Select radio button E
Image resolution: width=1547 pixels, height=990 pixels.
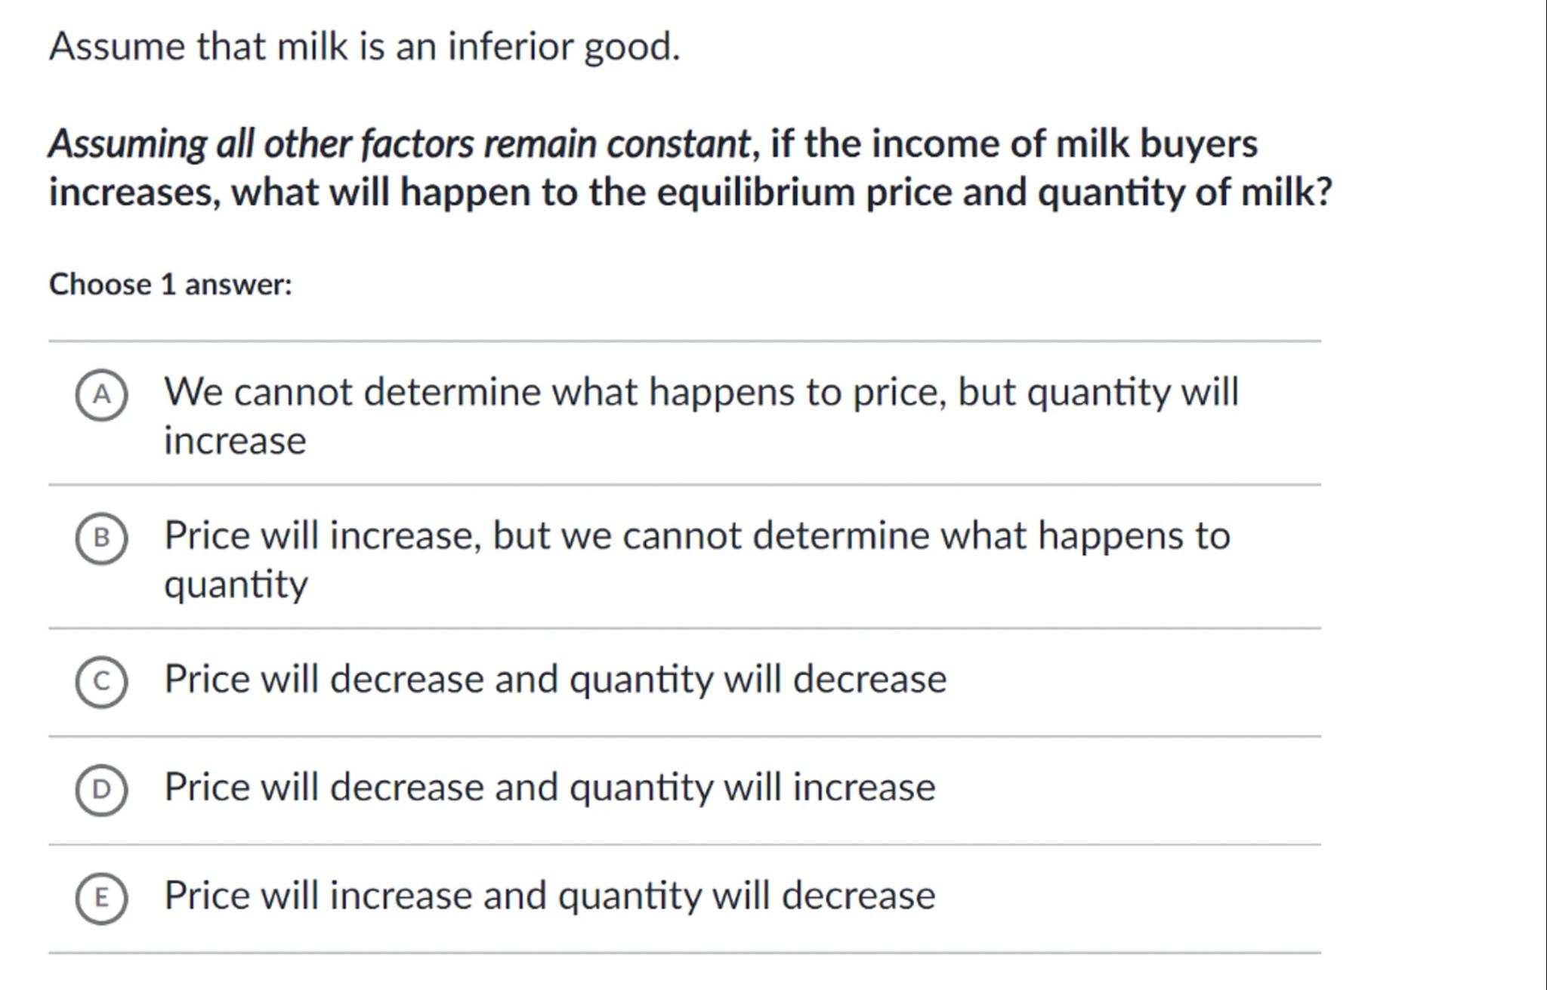[x=101, y=897]
